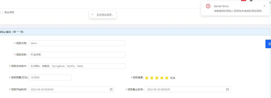Click the 项目截止时间 date field

click(188, 89)
